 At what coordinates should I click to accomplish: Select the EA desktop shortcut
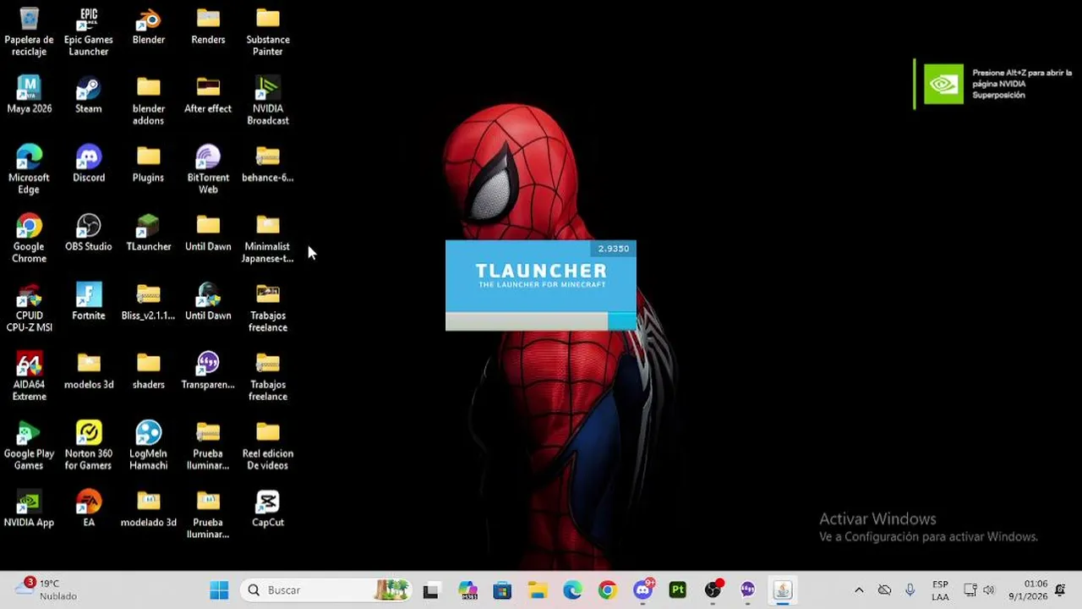point(89,508)
